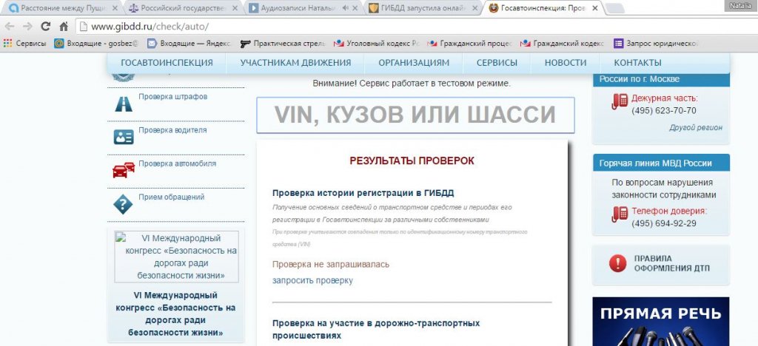Open the Проверка штрафов link
758x346 pixels.
[x=172, y=97]
